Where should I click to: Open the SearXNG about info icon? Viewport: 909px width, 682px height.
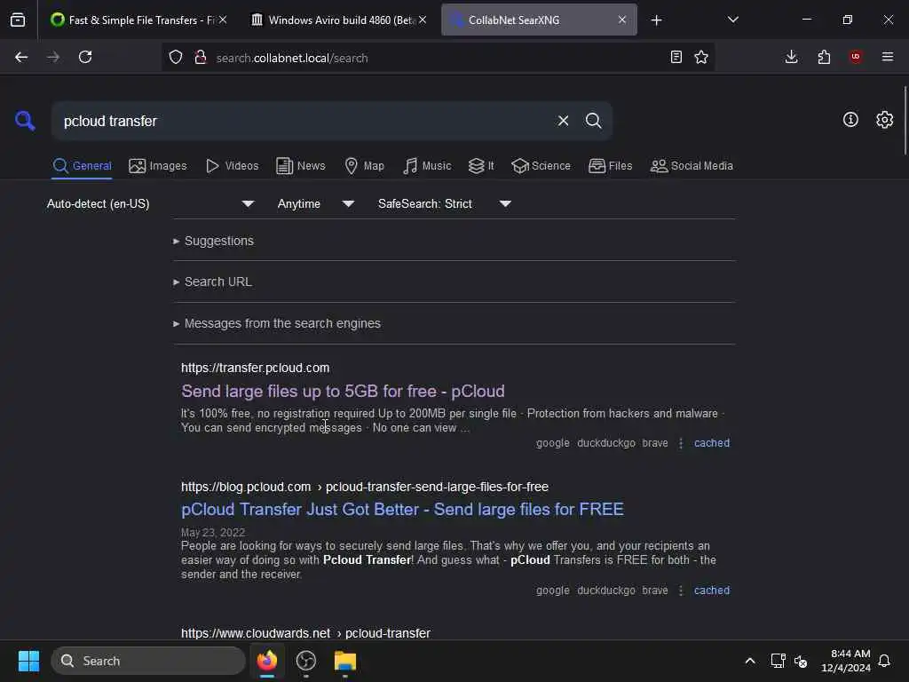pyautogui.click(x=850, y=120)
